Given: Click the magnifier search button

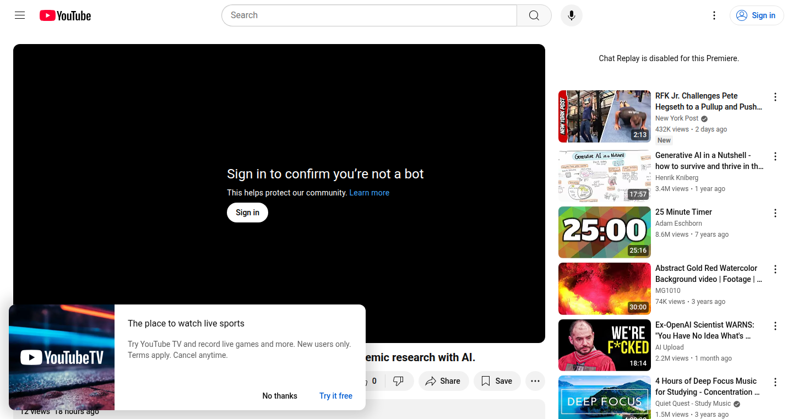Looking at the screenshot, I should click(x=534, y=15).
